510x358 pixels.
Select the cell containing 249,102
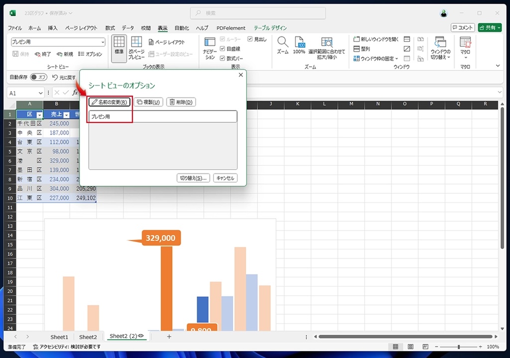coord(83,198)
